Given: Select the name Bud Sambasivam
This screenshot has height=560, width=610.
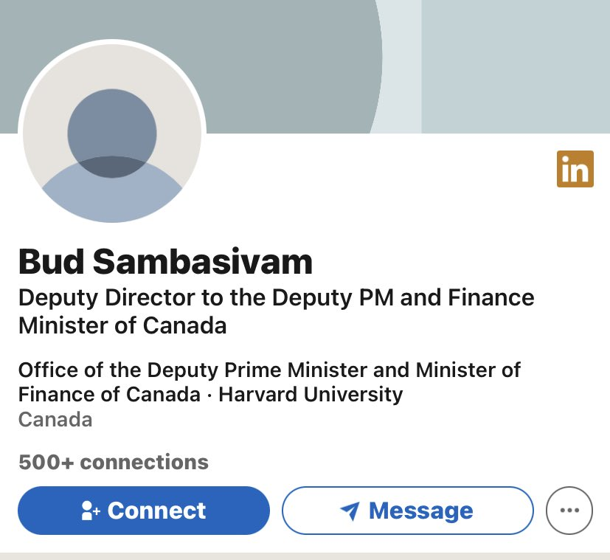Looking at the screenshot, I should (x=165, y=261).
